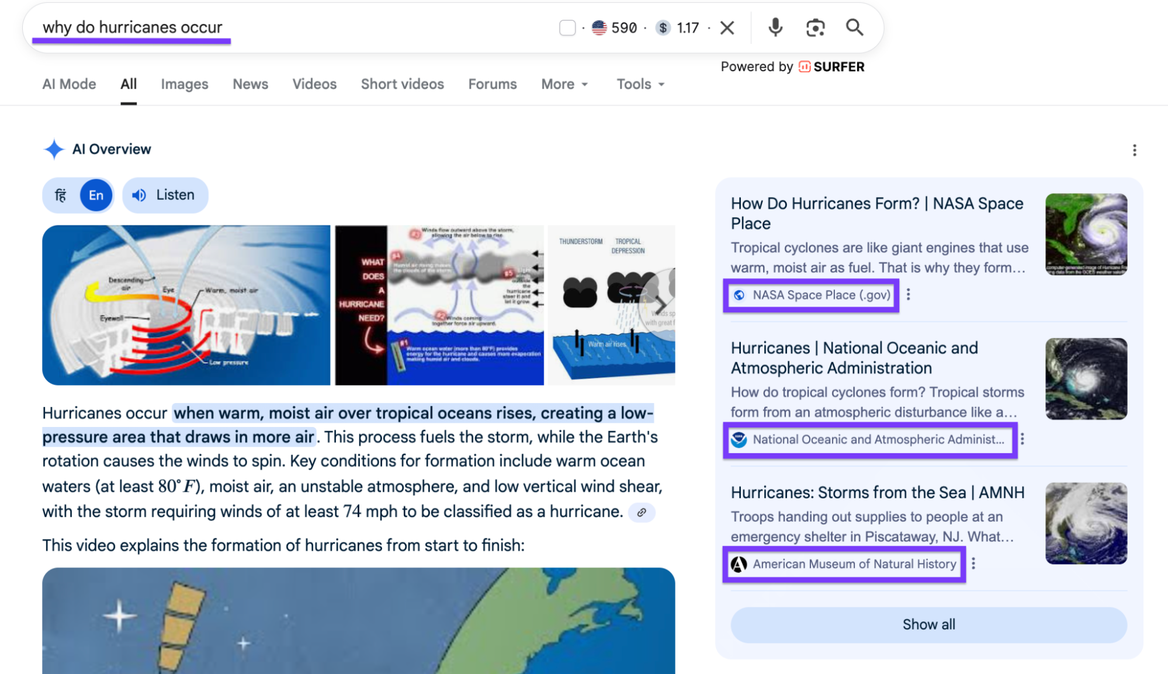Clear the search query with X icon
The height and width of the screenshot is (674, 1168).
(727, 27)
